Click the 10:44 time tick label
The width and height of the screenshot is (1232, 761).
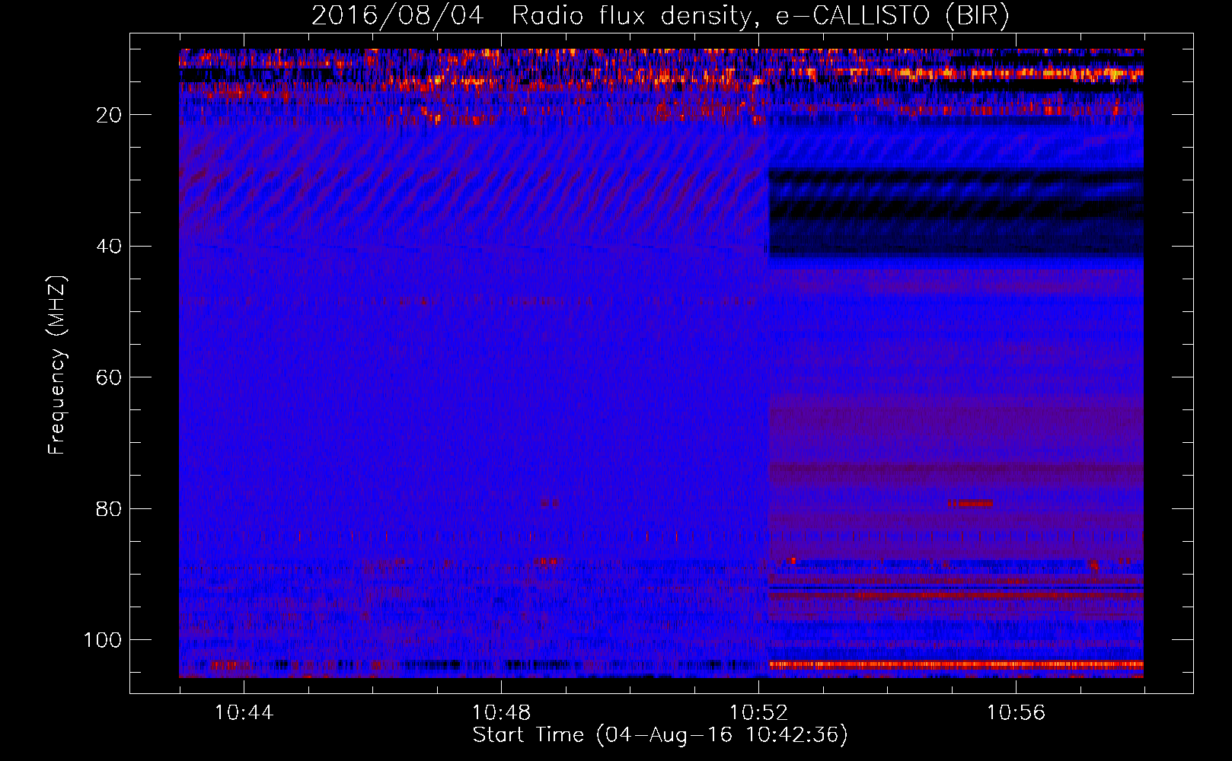coord(244,713)
